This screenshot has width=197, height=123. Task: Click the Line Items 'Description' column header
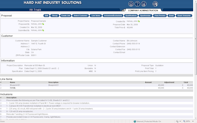[54, 82]
